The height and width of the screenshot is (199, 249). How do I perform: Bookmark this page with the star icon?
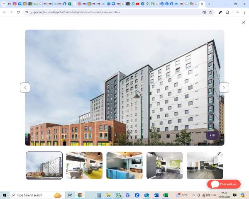pos(210,12)
